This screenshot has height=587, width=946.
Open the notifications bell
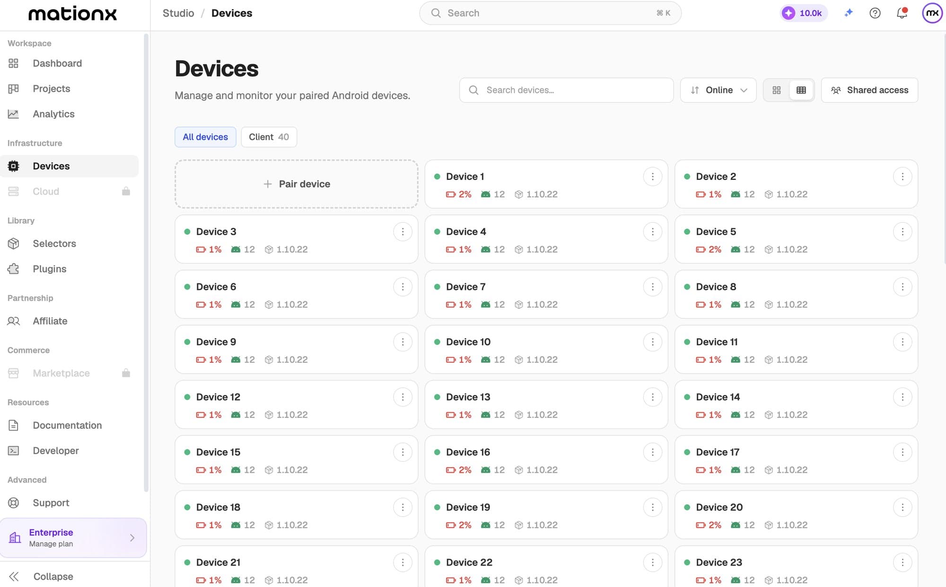pyautogui.click(x=902, y=13)
